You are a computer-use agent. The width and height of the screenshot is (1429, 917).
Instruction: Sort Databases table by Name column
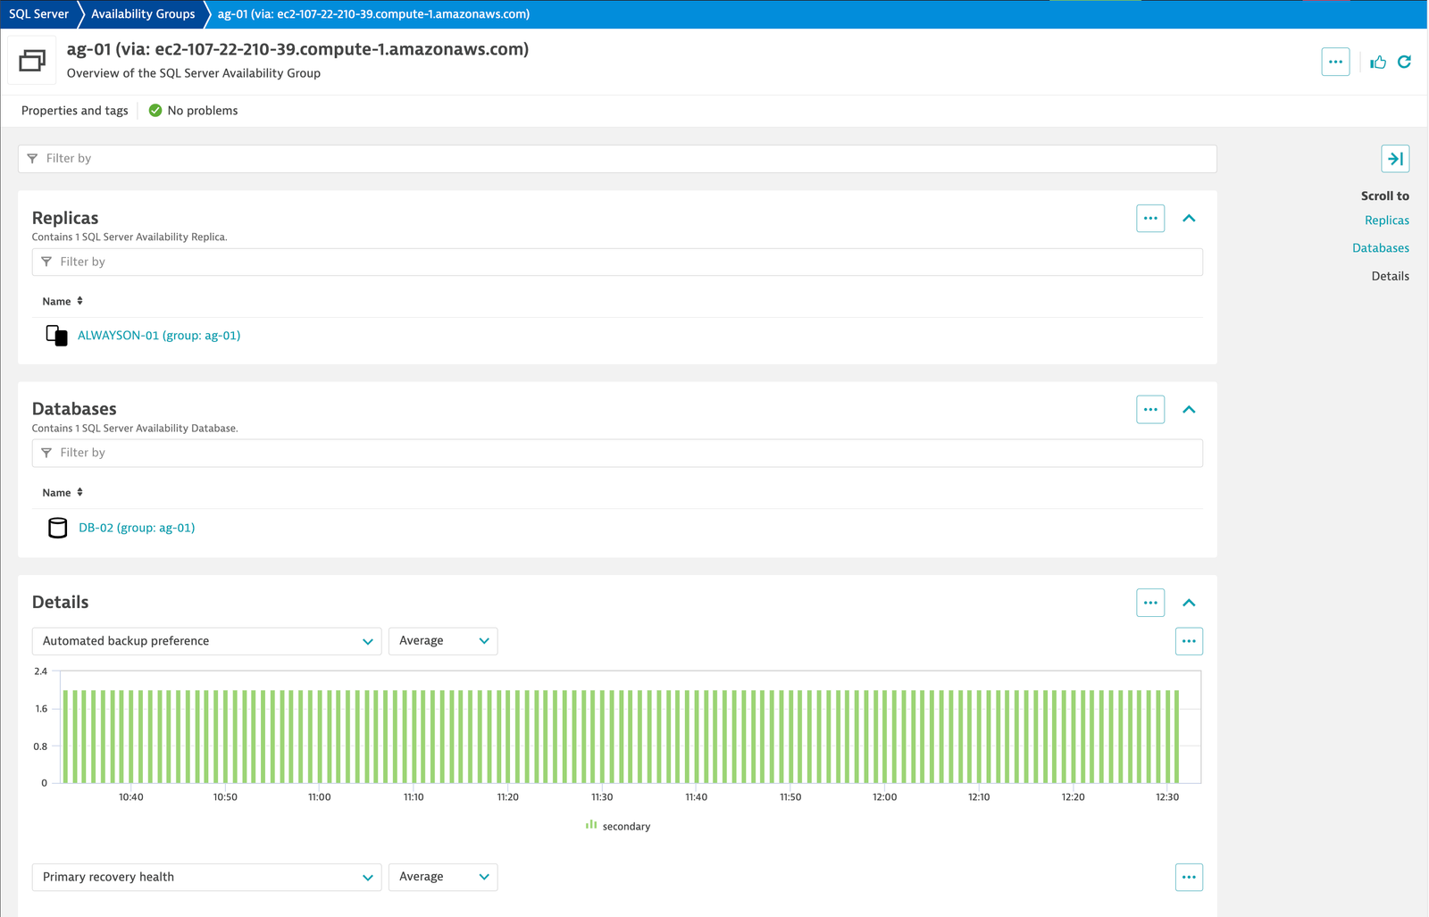click(63, 492)
